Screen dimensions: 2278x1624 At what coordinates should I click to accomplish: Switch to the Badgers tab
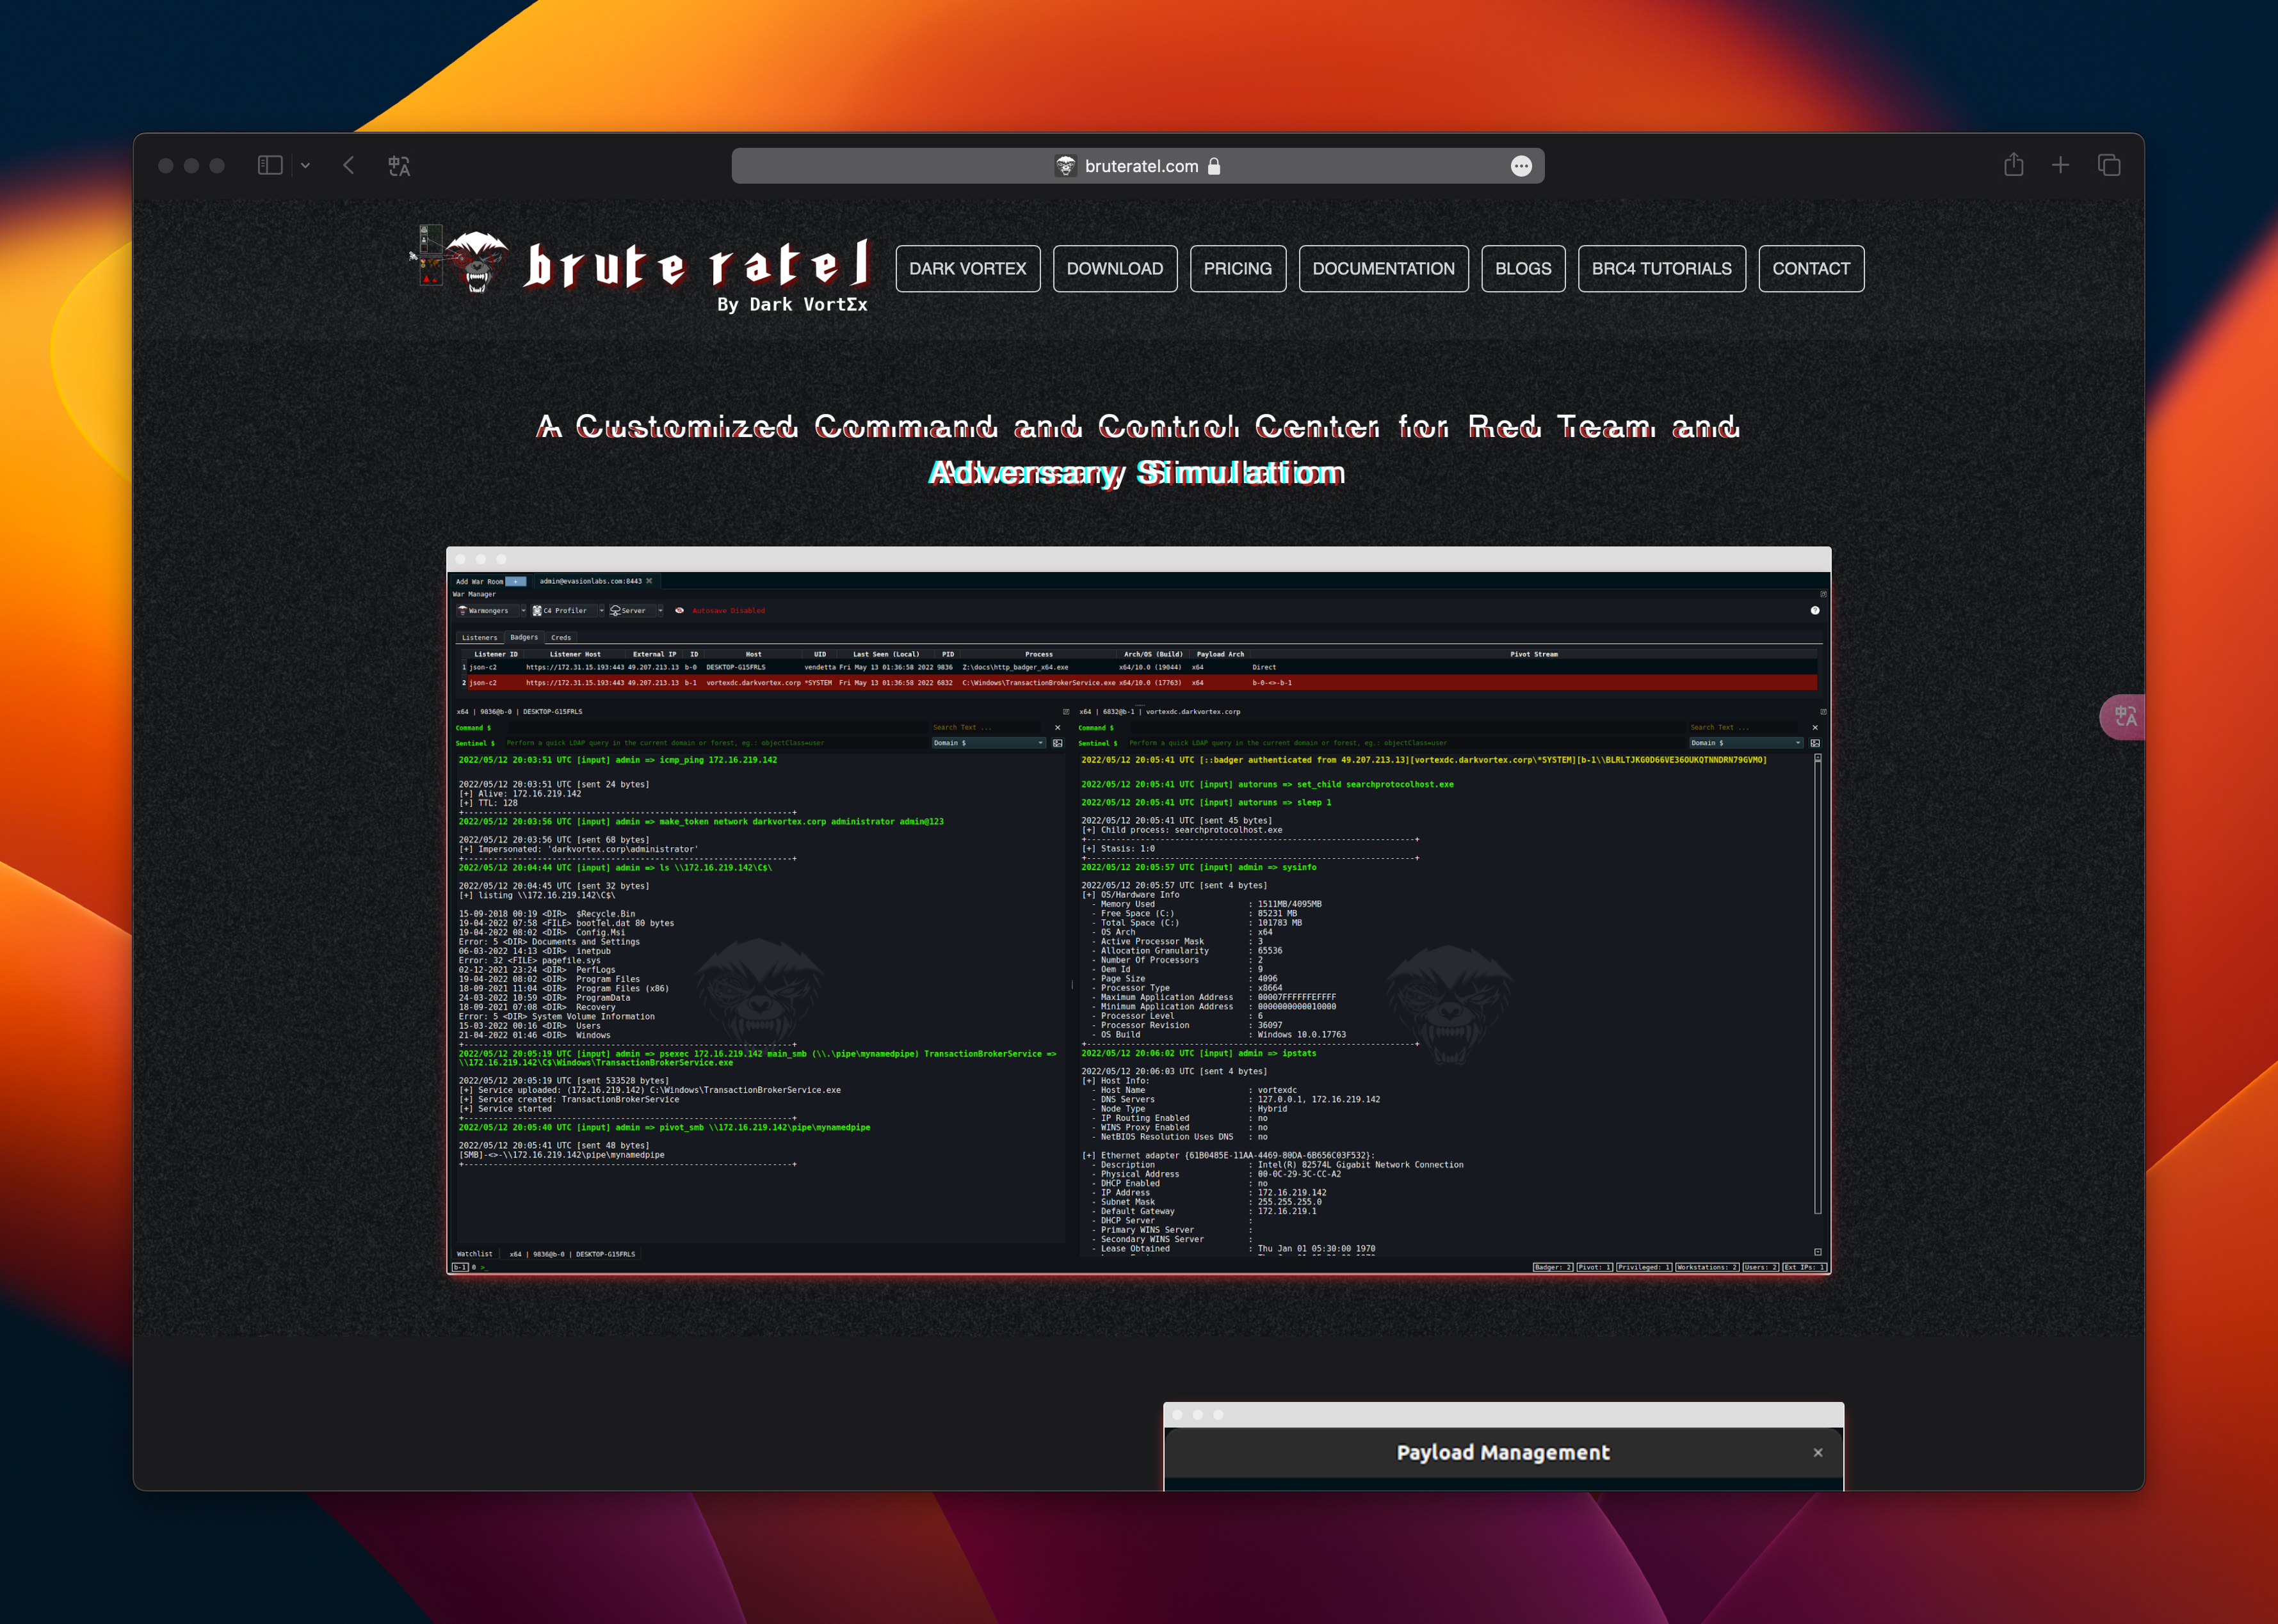[x=524, y=637]
